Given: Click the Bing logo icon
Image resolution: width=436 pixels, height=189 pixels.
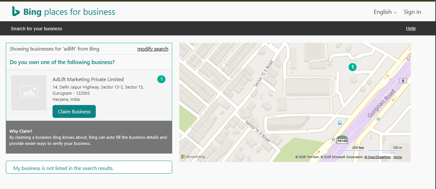Looking at the screenshot, I should click(x=16, y=11).
